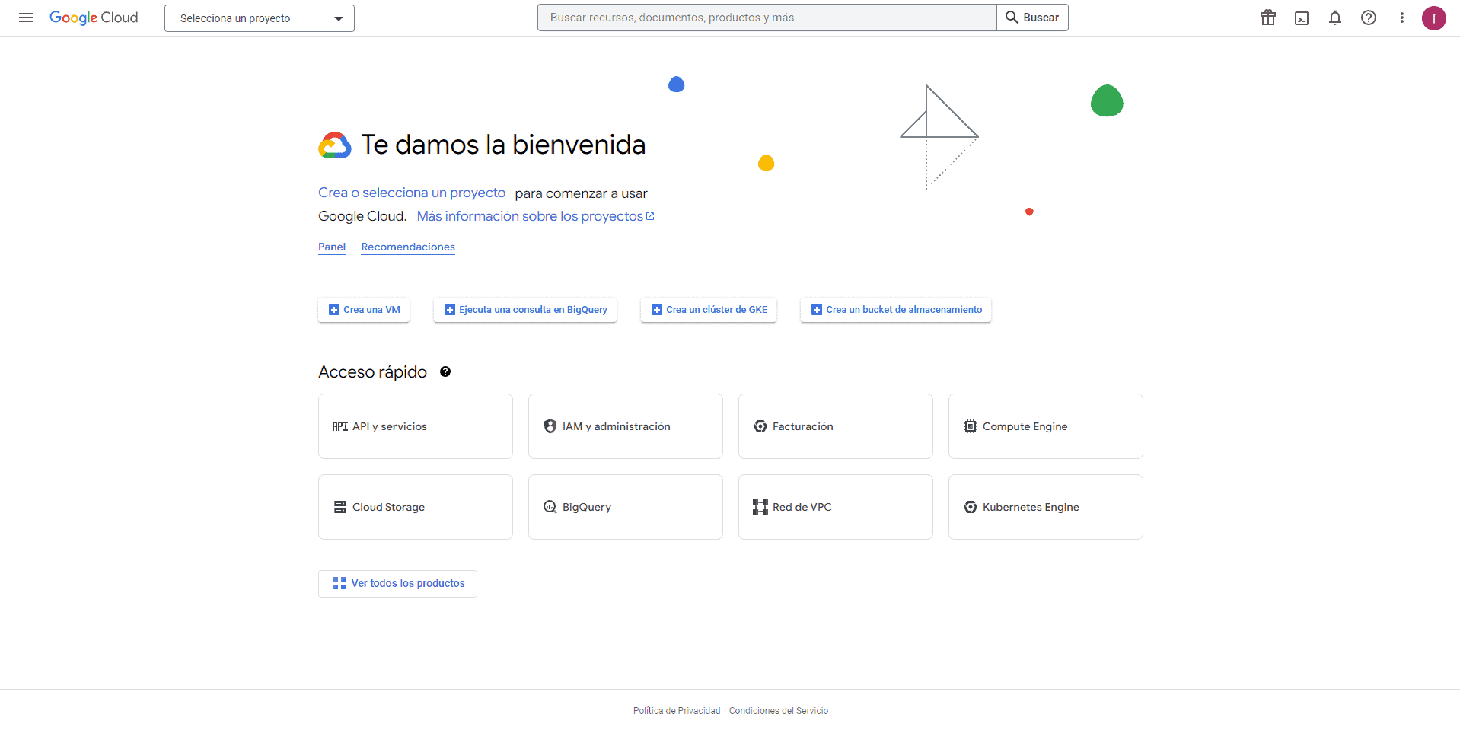
Task: Click the plus icon on BigQuery query button
Action: [x=450, y=310]
